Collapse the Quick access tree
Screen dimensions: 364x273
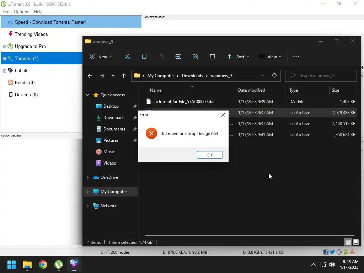pyautogui.click(x=88, y=95)
